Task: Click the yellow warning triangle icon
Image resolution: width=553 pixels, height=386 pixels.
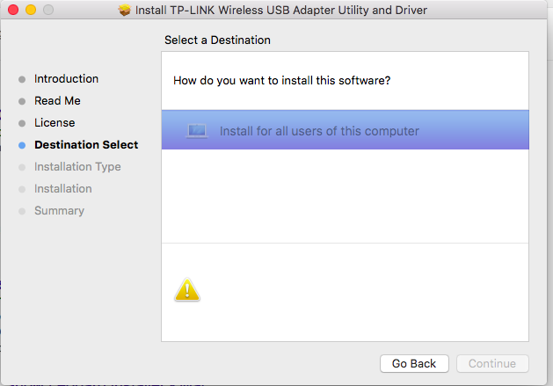Action: click(x=186, y=289)
